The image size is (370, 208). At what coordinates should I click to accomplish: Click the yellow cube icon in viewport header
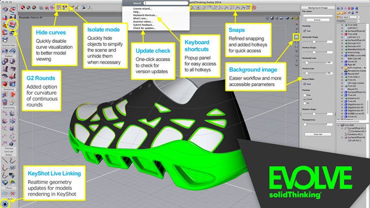pos(297,18)
